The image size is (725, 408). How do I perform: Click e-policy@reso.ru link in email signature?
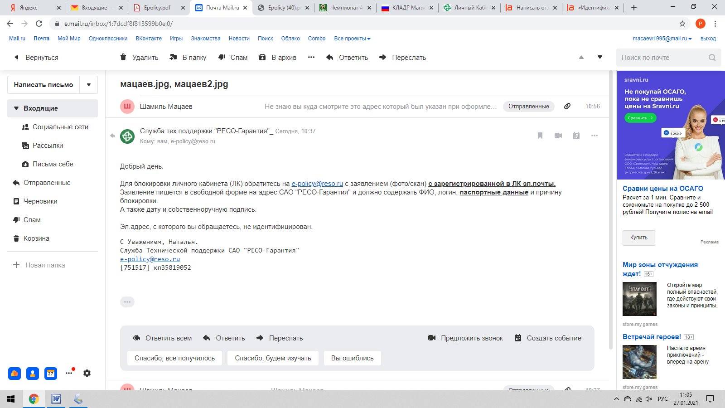coord(150,259)
